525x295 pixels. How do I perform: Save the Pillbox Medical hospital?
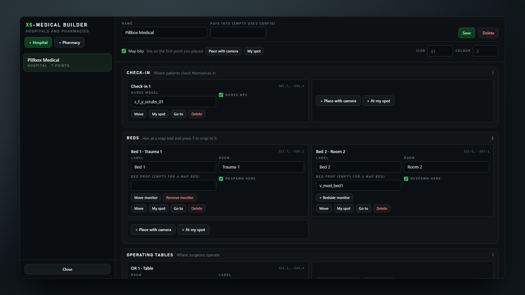pyautogui.click(x=467, y=33)
